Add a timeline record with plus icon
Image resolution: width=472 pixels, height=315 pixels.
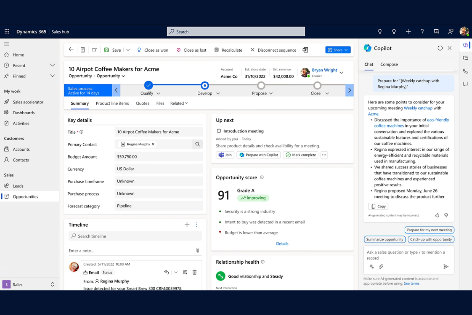tap(187, 225)
